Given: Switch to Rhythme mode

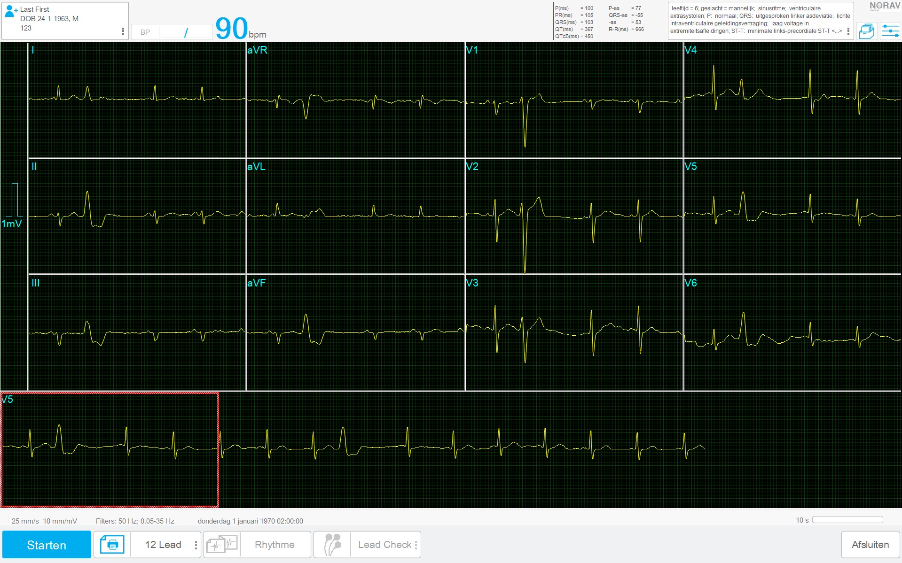Looking at the screenshot, I should click(x=275, y=544).
